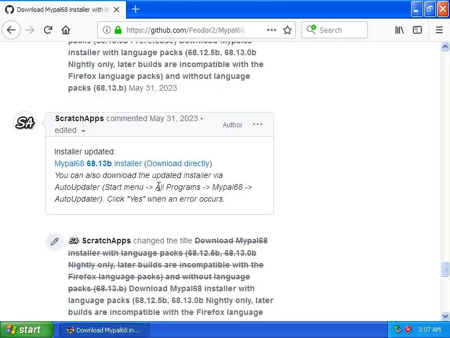Close the Download Mypal68 installer tab
The width and height of the screenshot is (450, 338).
point(116,10)
